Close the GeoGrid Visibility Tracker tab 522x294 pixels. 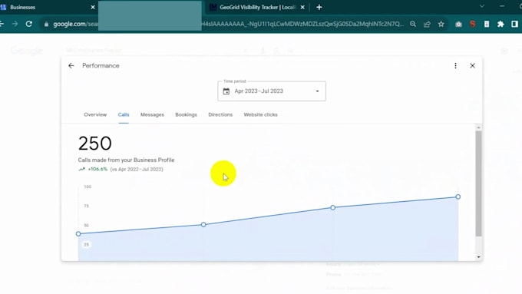[x=302, y=7]
